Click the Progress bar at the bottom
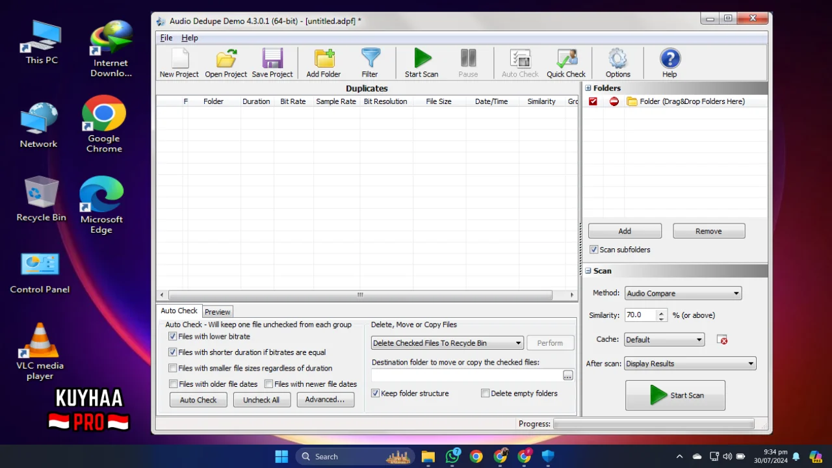The height and width of the screenshot is (468, 832). (x=653, y=424)
